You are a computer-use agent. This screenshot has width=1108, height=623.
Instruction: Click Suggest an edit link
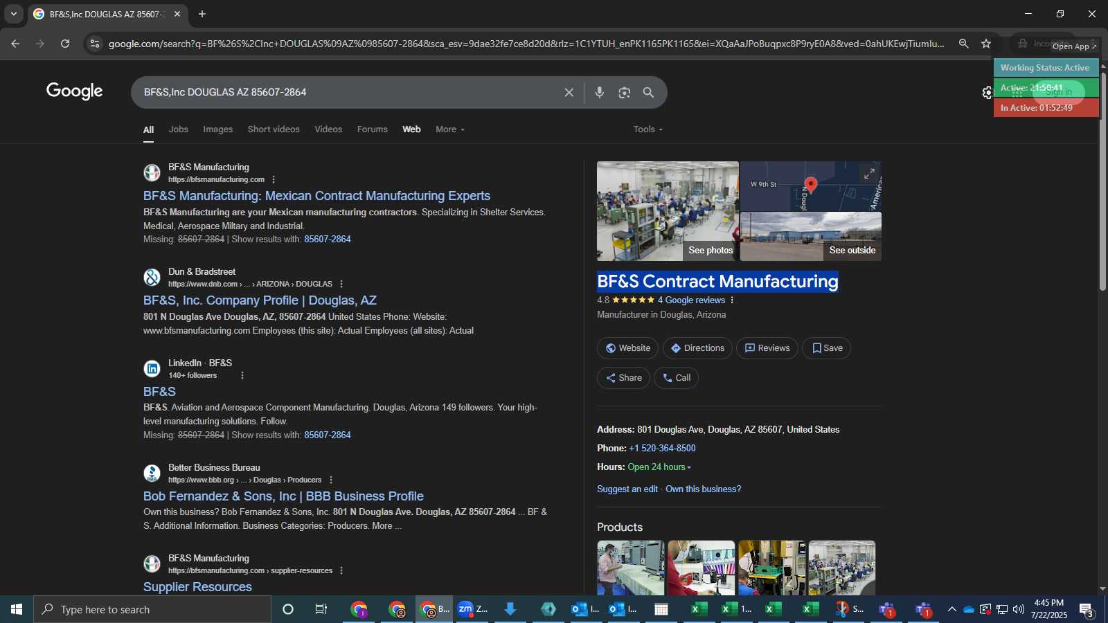(x=627, y=489)
